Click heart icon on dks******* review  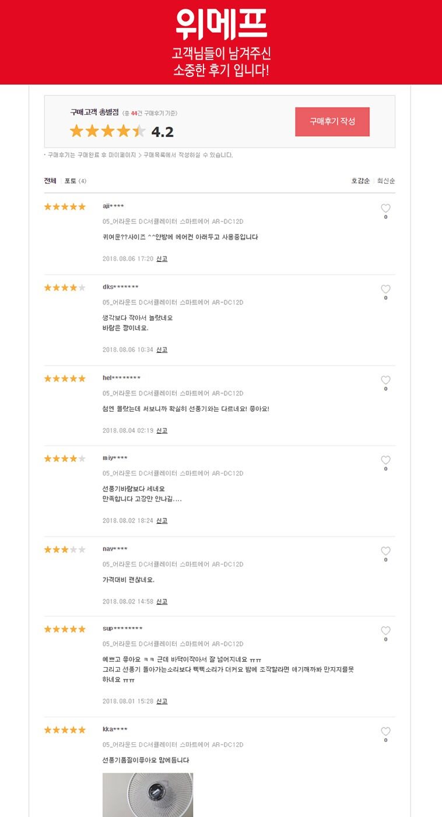(x=385, y=289)
